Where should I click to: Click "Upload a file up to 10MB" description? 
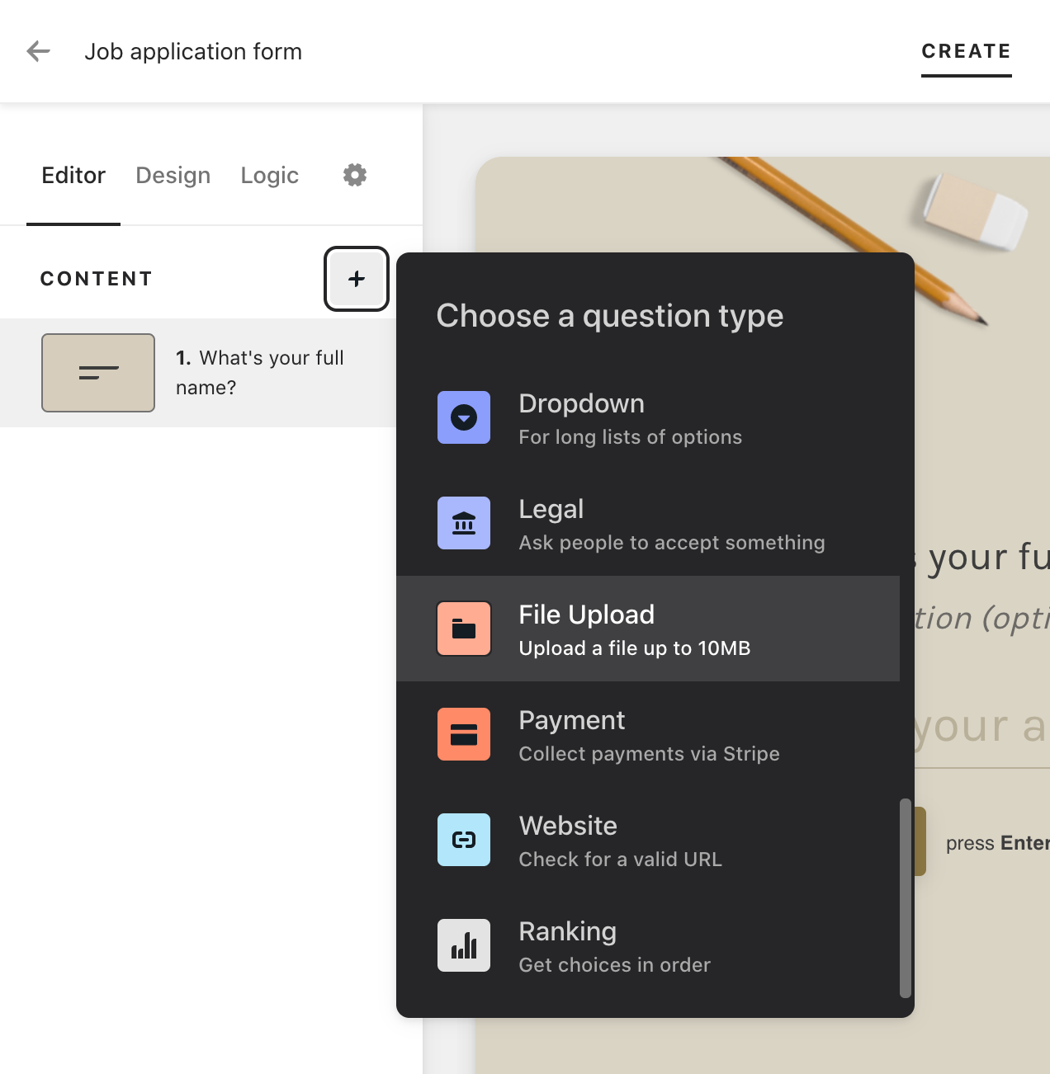[x=634, y=648]
